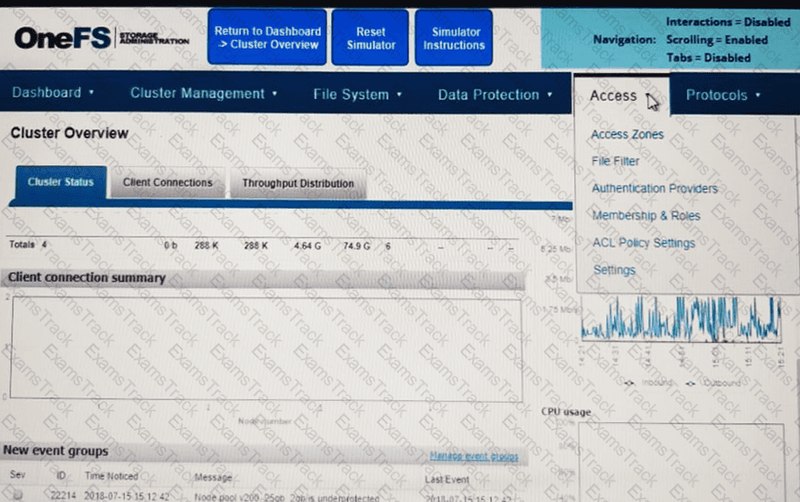Open Simulator Instructions

[x=453, y=37]
